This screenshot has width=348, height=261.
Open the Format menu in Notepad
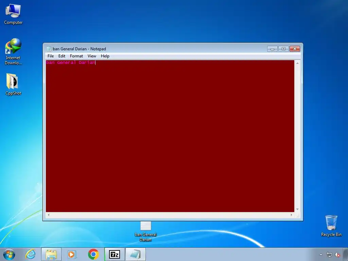coord(76,56)
